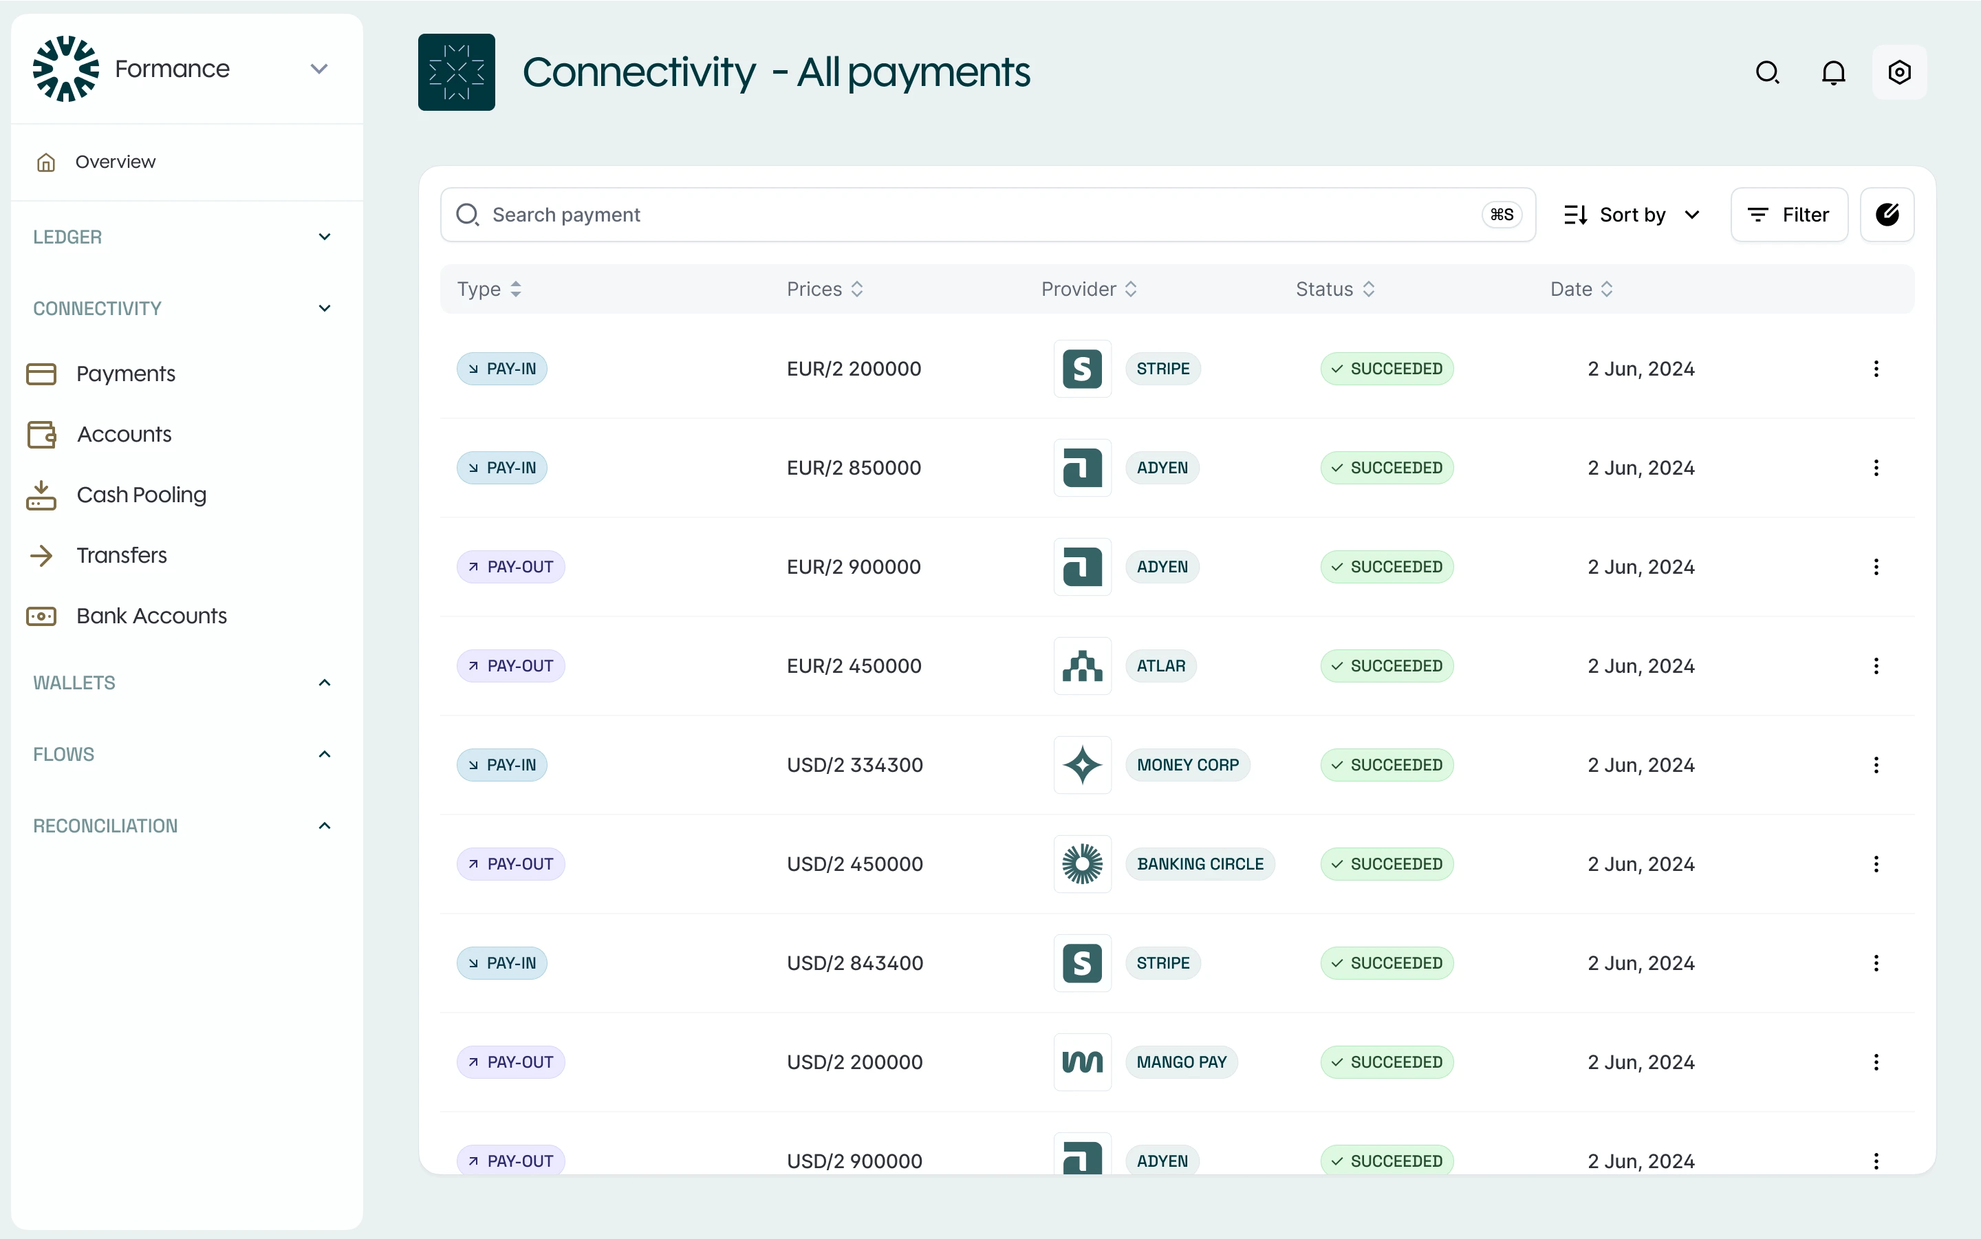Click the search icon in the top bar
The height and width of the screenshot is (1239, 1981).
(x=1767, y=72)
